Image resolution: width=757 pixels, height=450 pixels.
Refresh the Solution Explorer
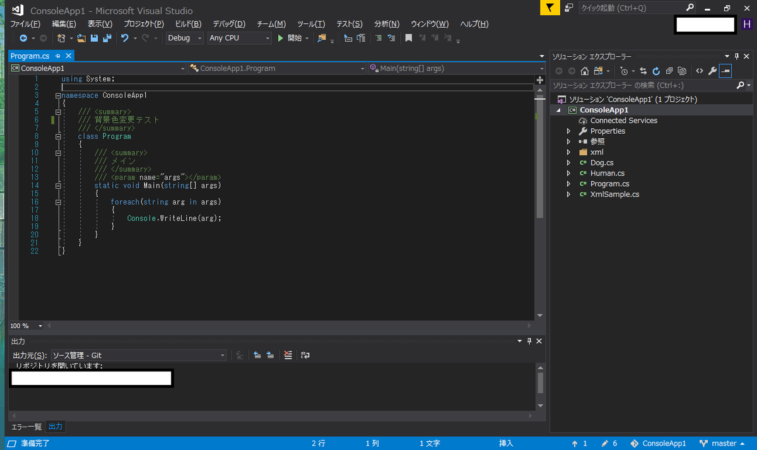(656, 71)
